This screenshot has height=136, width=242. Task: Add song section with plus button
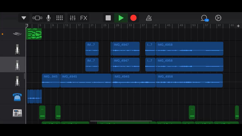point(238,26)
